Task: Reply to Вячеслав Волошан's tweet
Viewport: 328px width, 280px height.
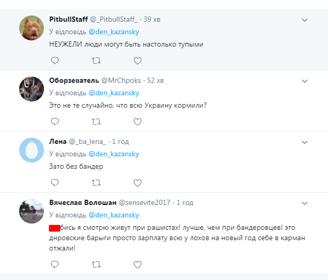Action: click(55, 264)
